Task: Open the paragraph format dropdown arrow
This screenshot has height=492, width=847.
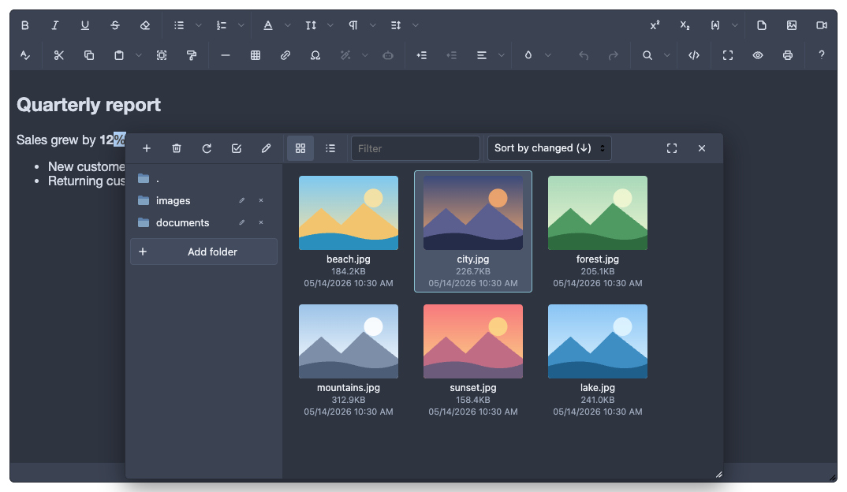Action: point(373,25)
